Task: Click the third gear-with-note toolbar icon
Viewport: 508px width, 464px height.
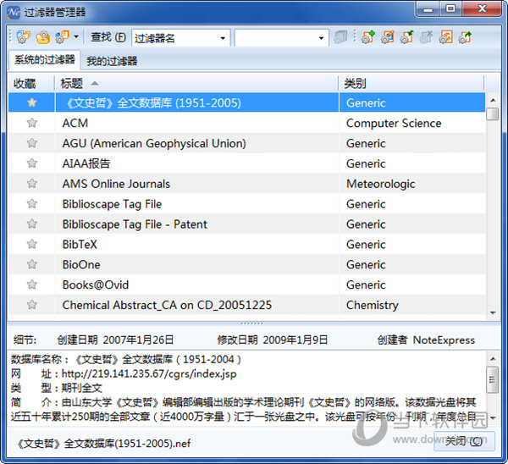Action: pos(62,37)
